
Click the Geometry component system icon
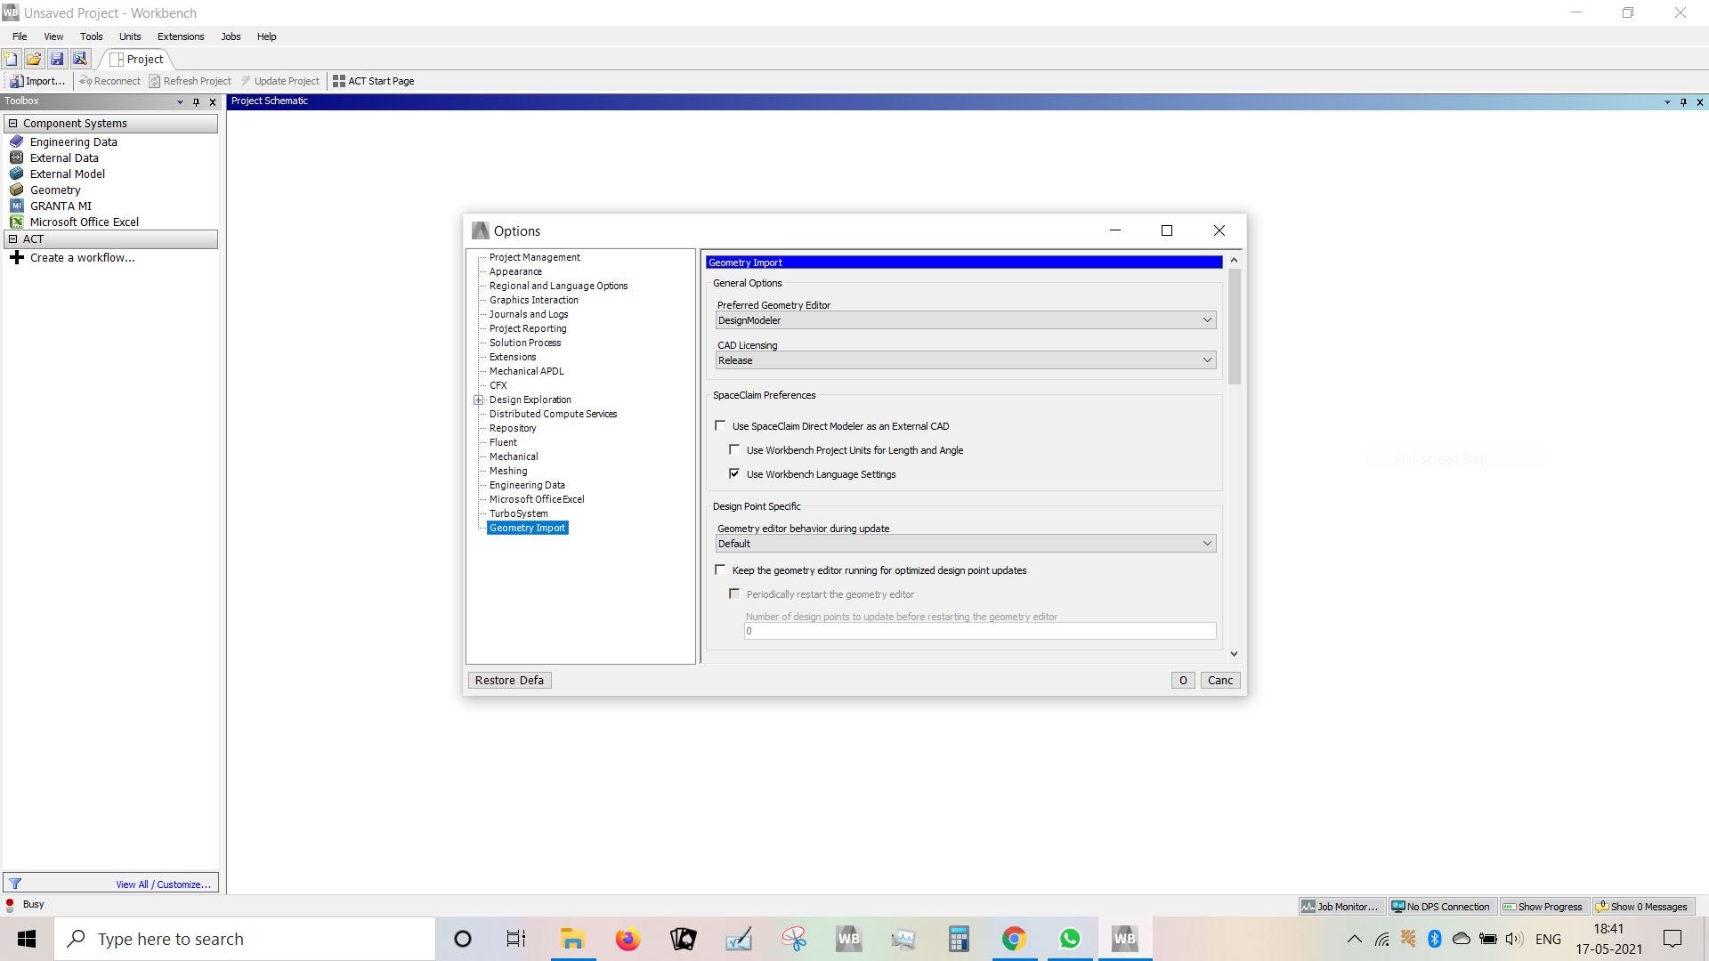(16, 190)
